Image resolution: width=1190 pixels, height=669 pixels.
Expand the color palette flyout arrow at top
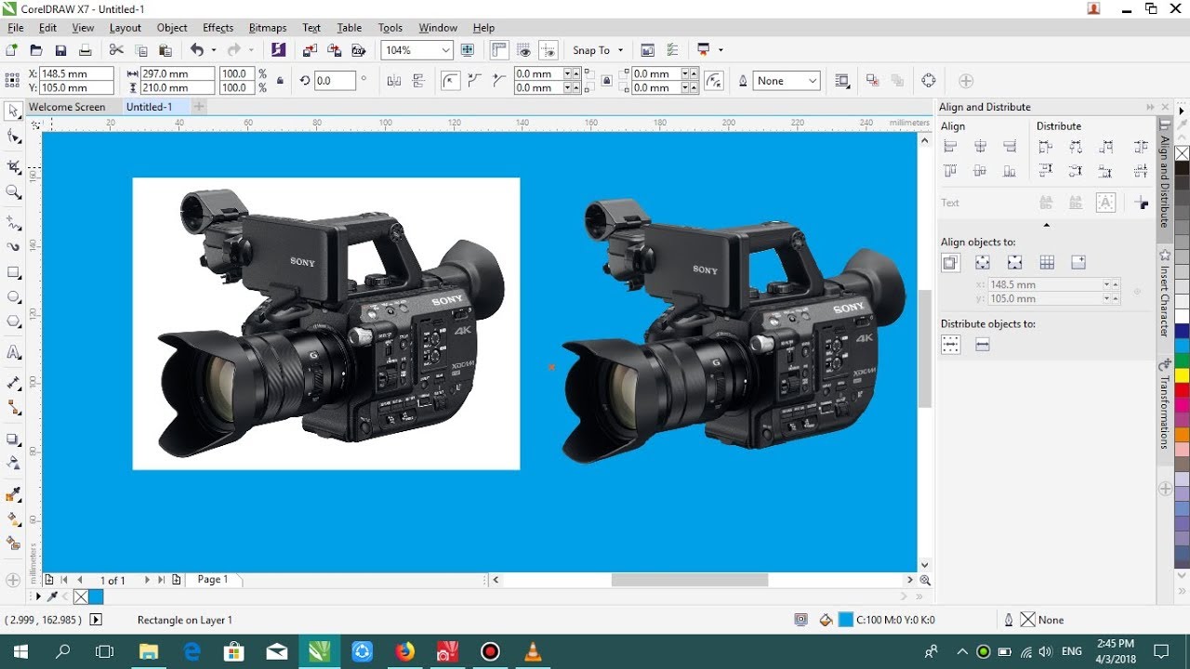click(1182, 111)
